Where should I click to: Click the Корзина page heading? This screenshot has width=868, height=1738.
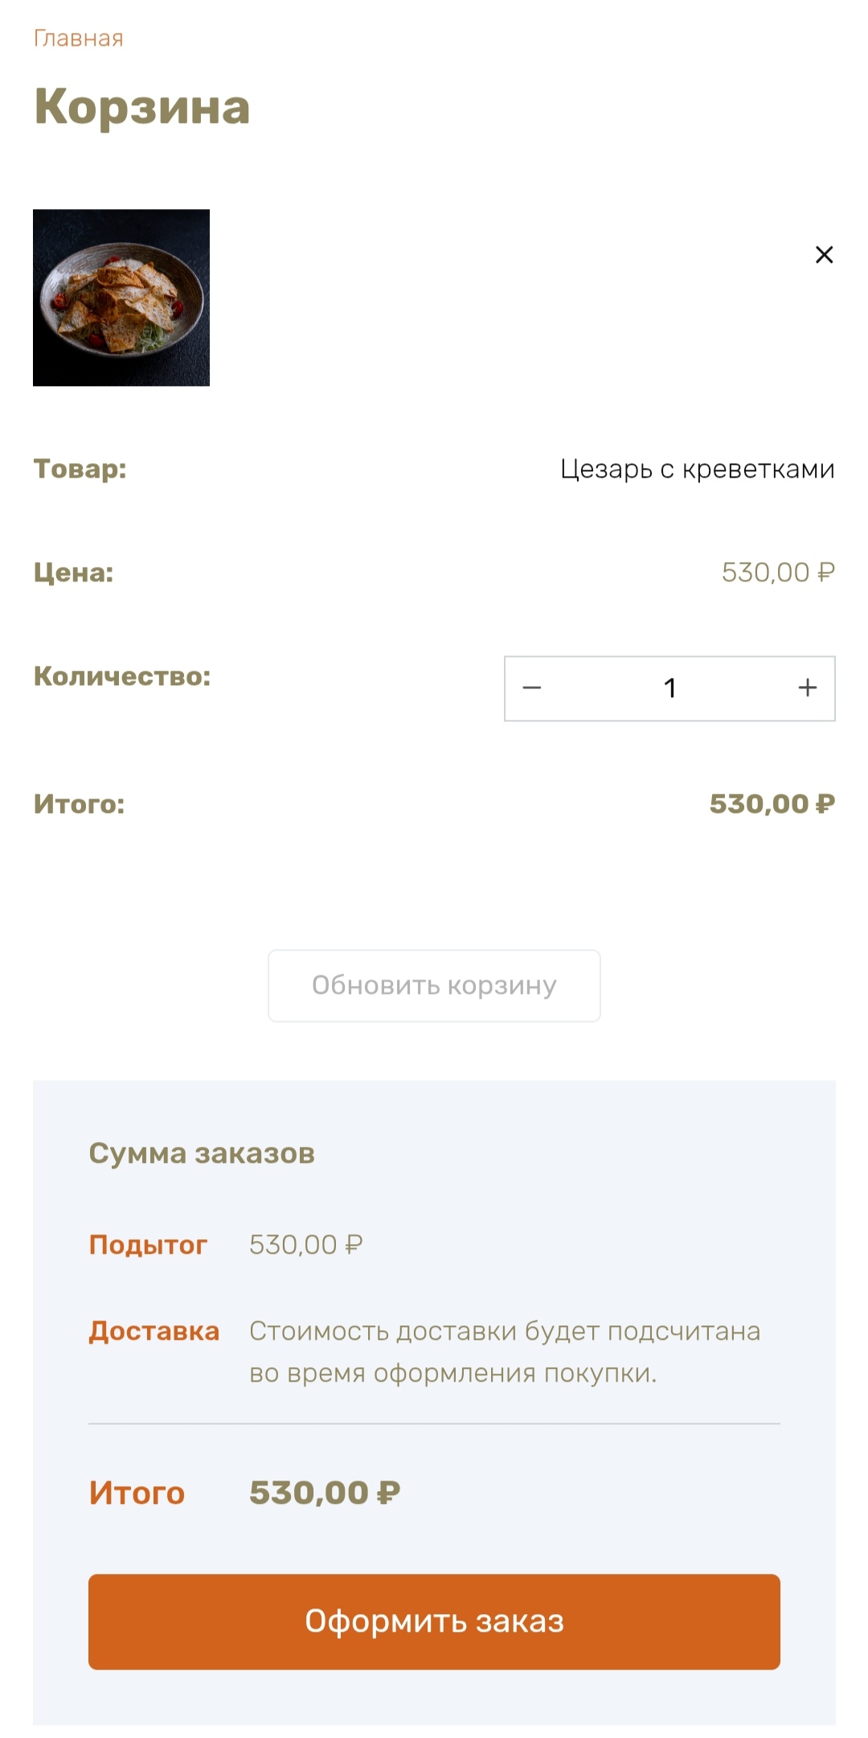[x=142, y=107]
